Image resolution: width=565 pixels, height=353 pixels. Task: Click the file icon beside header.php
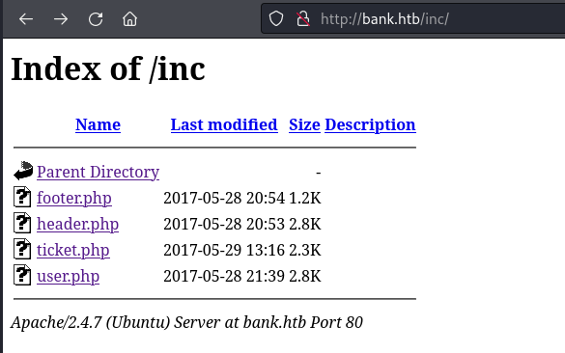pyautogui.click(x=22, y=223)
